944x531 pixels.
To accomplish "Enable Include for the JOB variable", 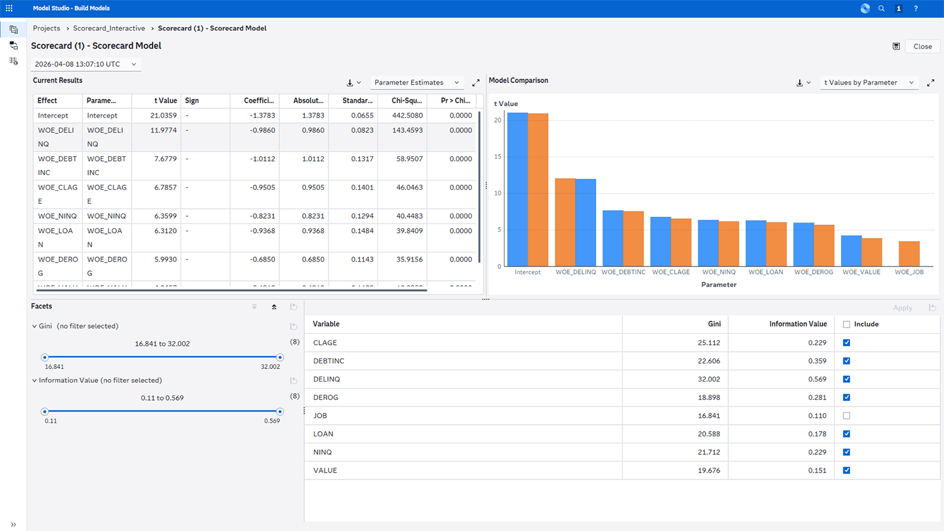I will (x=846, y=415).
